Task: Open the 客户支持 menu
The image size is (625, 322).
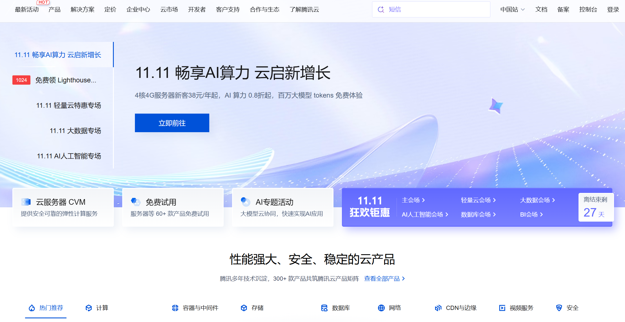Action: pyautogui.click(x=228, y=10)
